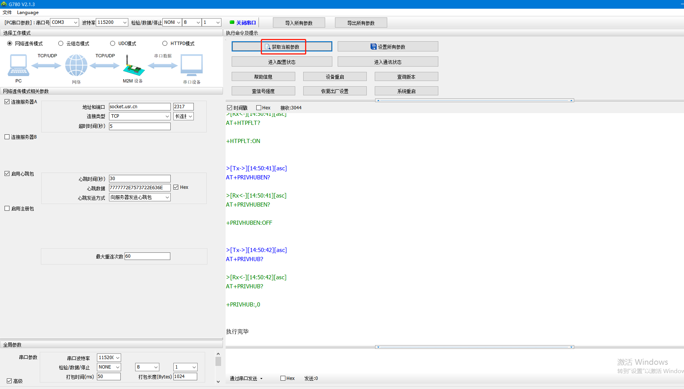Click the serial device monitor icon
The width and height of the screenshot is (684, 389).
tap(192, 65)
